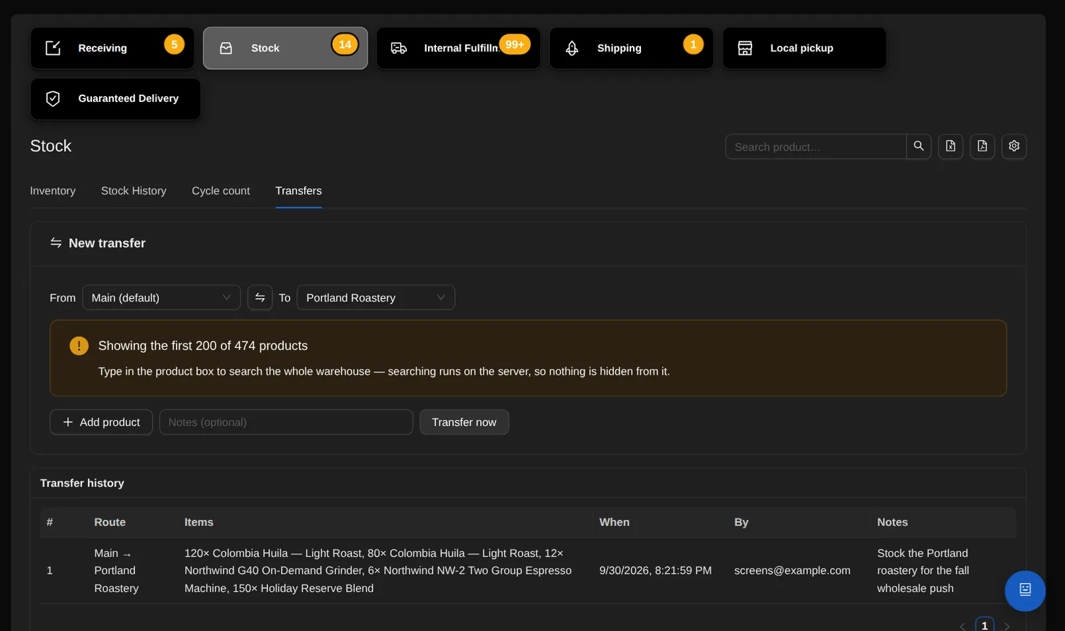
Task: Select the Transfers tab
Action: click(x=299, y=191)
